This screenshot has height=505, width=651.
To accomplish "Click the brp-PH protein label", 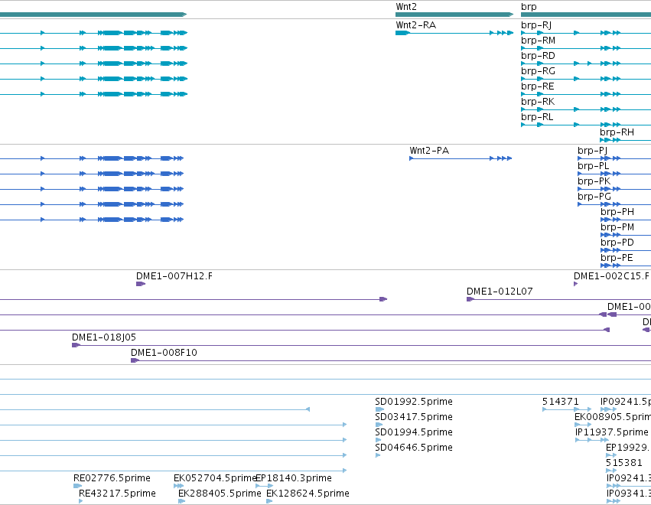I will [x=617, y=212].
